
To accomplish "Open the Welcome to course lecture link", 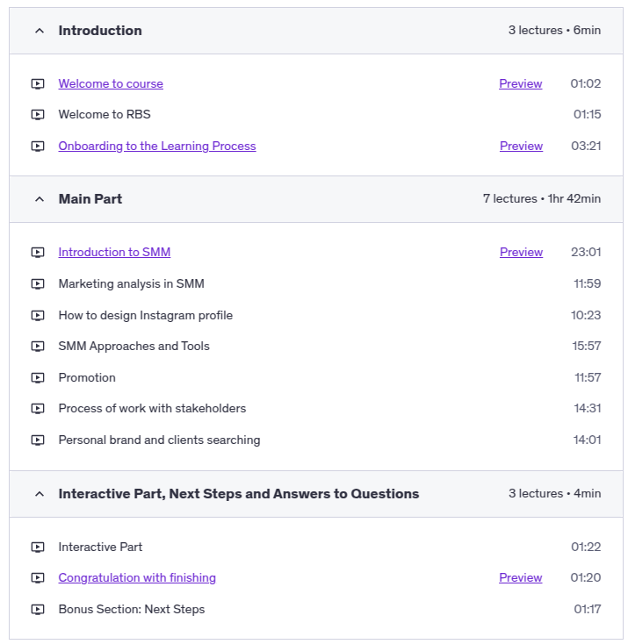I will pyautogui.click(x=111, y=84).
